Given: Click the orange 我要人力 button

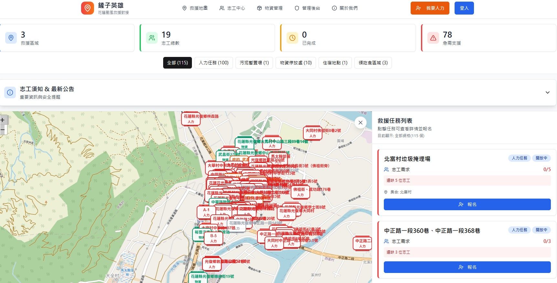Looking at the screenshot, I should (x=430, y=8).
